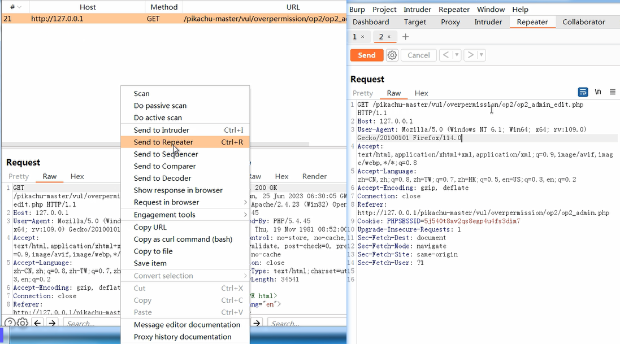Open the Intruder menu in menu bar
This screenshot has width=620, height=344.
[417, 9]
